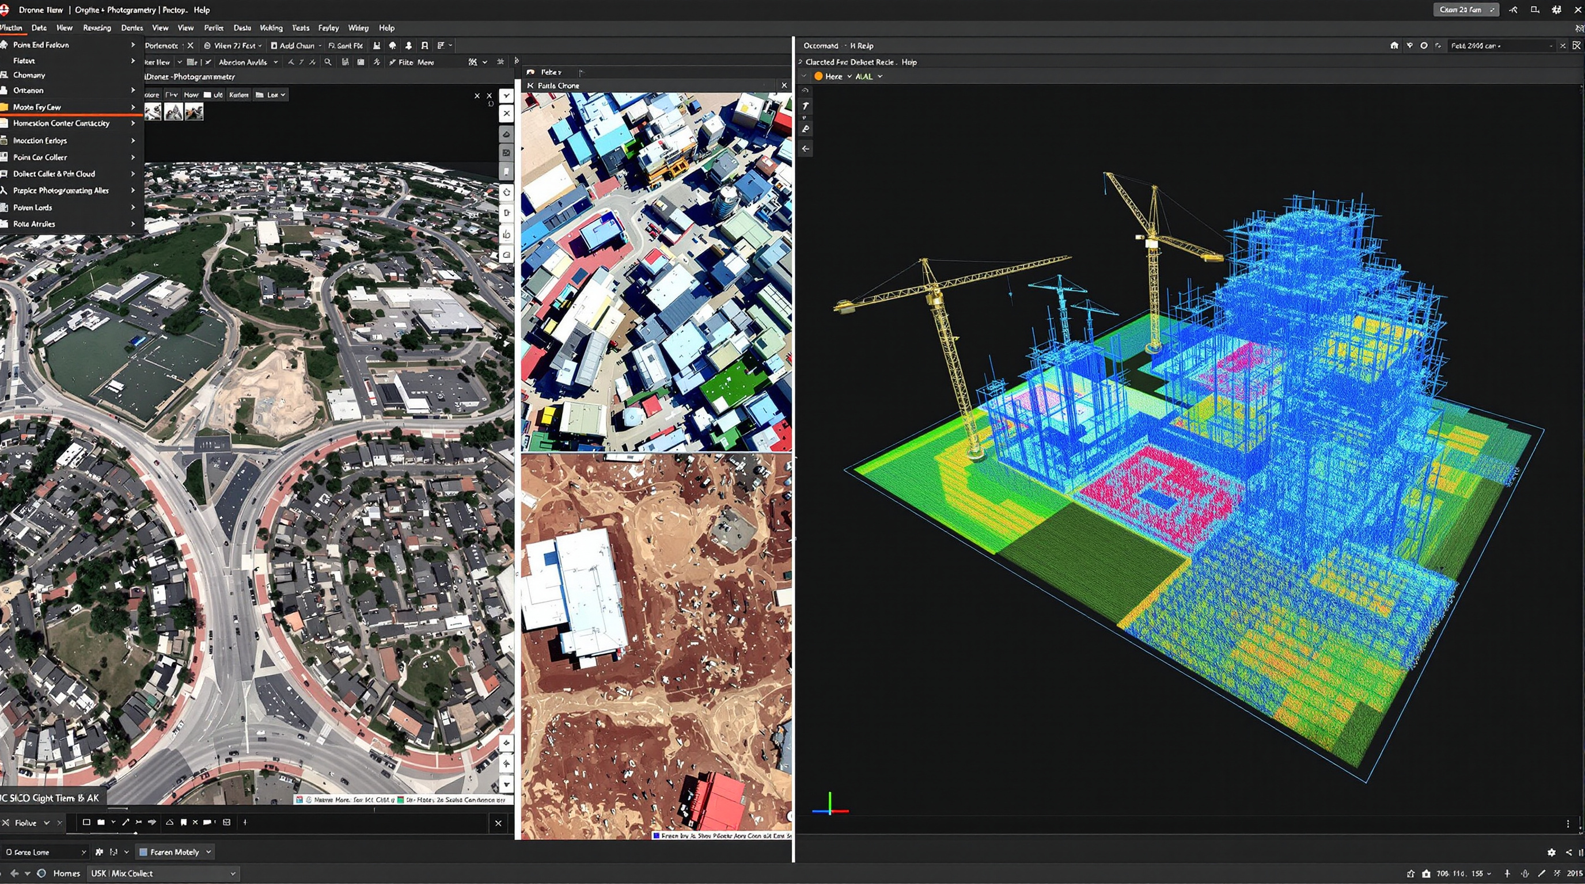1585x884 pixels.
Task: Click the user profile icon in the toolbar
Action: (409, 45)
